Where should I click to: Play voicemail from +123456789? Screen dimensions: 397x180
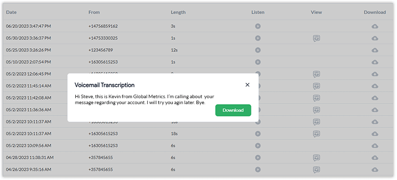(258, 50)
